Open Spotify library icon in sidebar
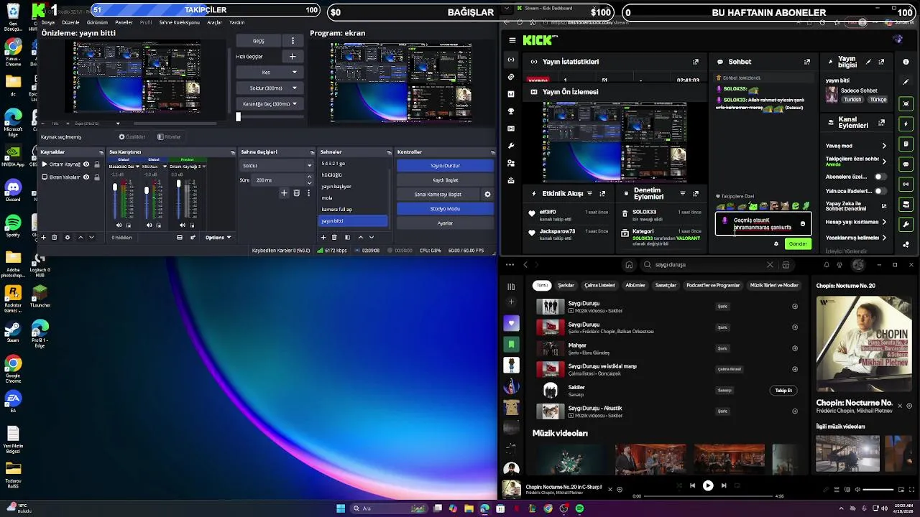 [x=511, y=287]
